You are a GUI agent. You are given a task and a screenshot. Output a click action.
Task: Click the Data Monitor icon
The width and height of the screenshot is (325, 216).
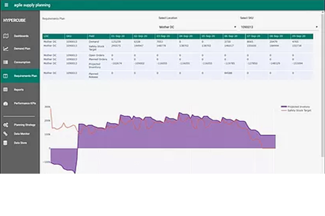click(6, 134)
